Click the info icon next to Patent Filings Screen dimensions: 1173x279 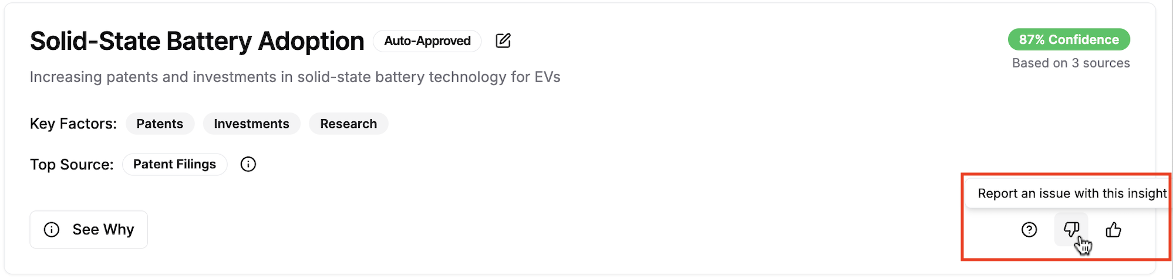point(248,164)
